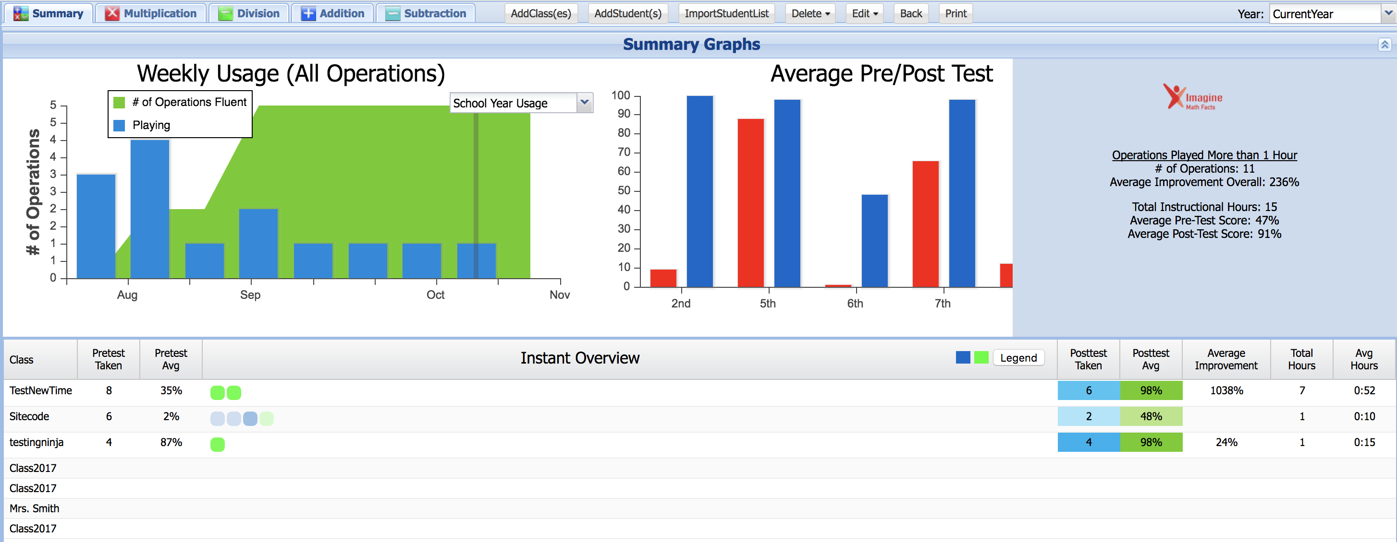1397x542 pixels.
Task: Open Operations Played More than 1 Hour link
Action: (1204, 155)
